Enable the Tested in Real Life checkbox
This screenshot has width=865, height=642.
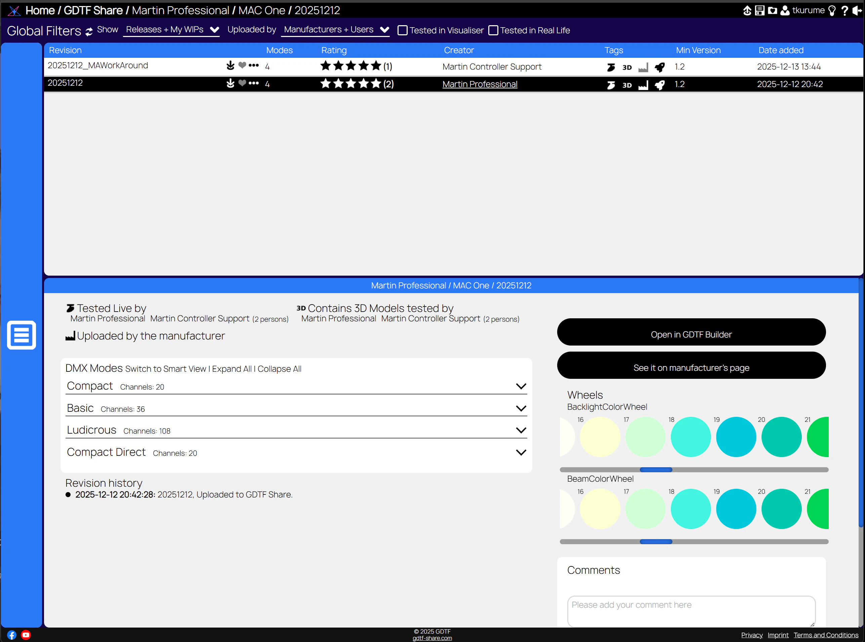(493, 30)
